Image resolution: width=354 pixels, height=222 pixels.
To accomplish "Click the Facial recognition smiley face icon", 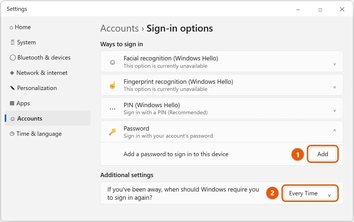I will coord(113,62).
